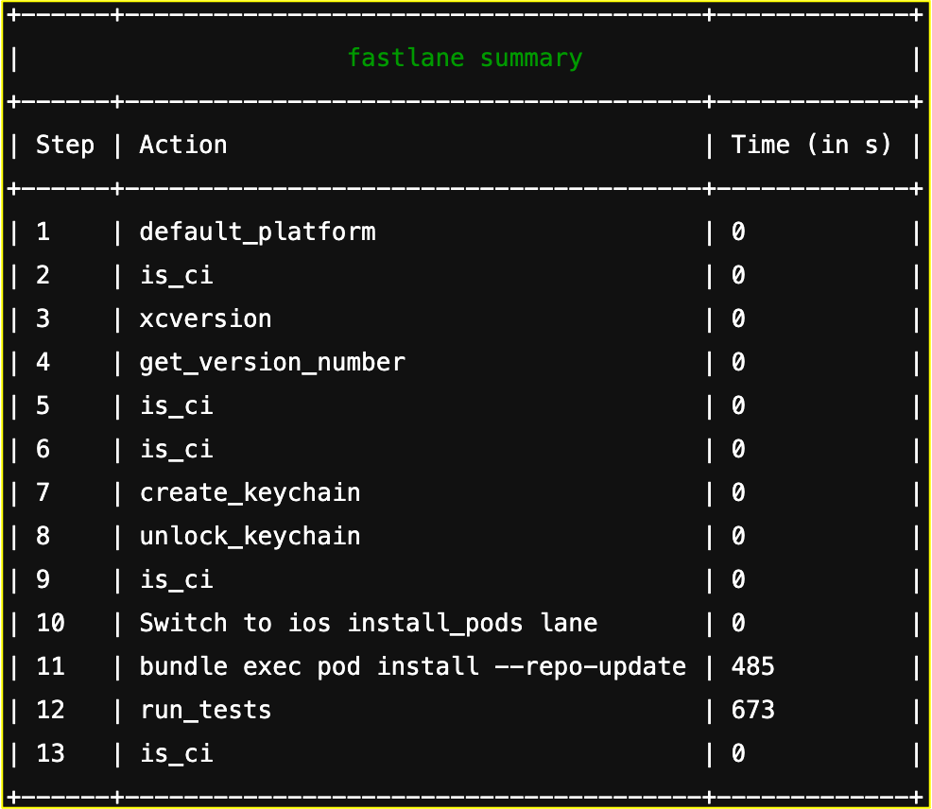932x809 pixels.
Task: Click the create_keychain action entry
Action: (x=250, y=492)
